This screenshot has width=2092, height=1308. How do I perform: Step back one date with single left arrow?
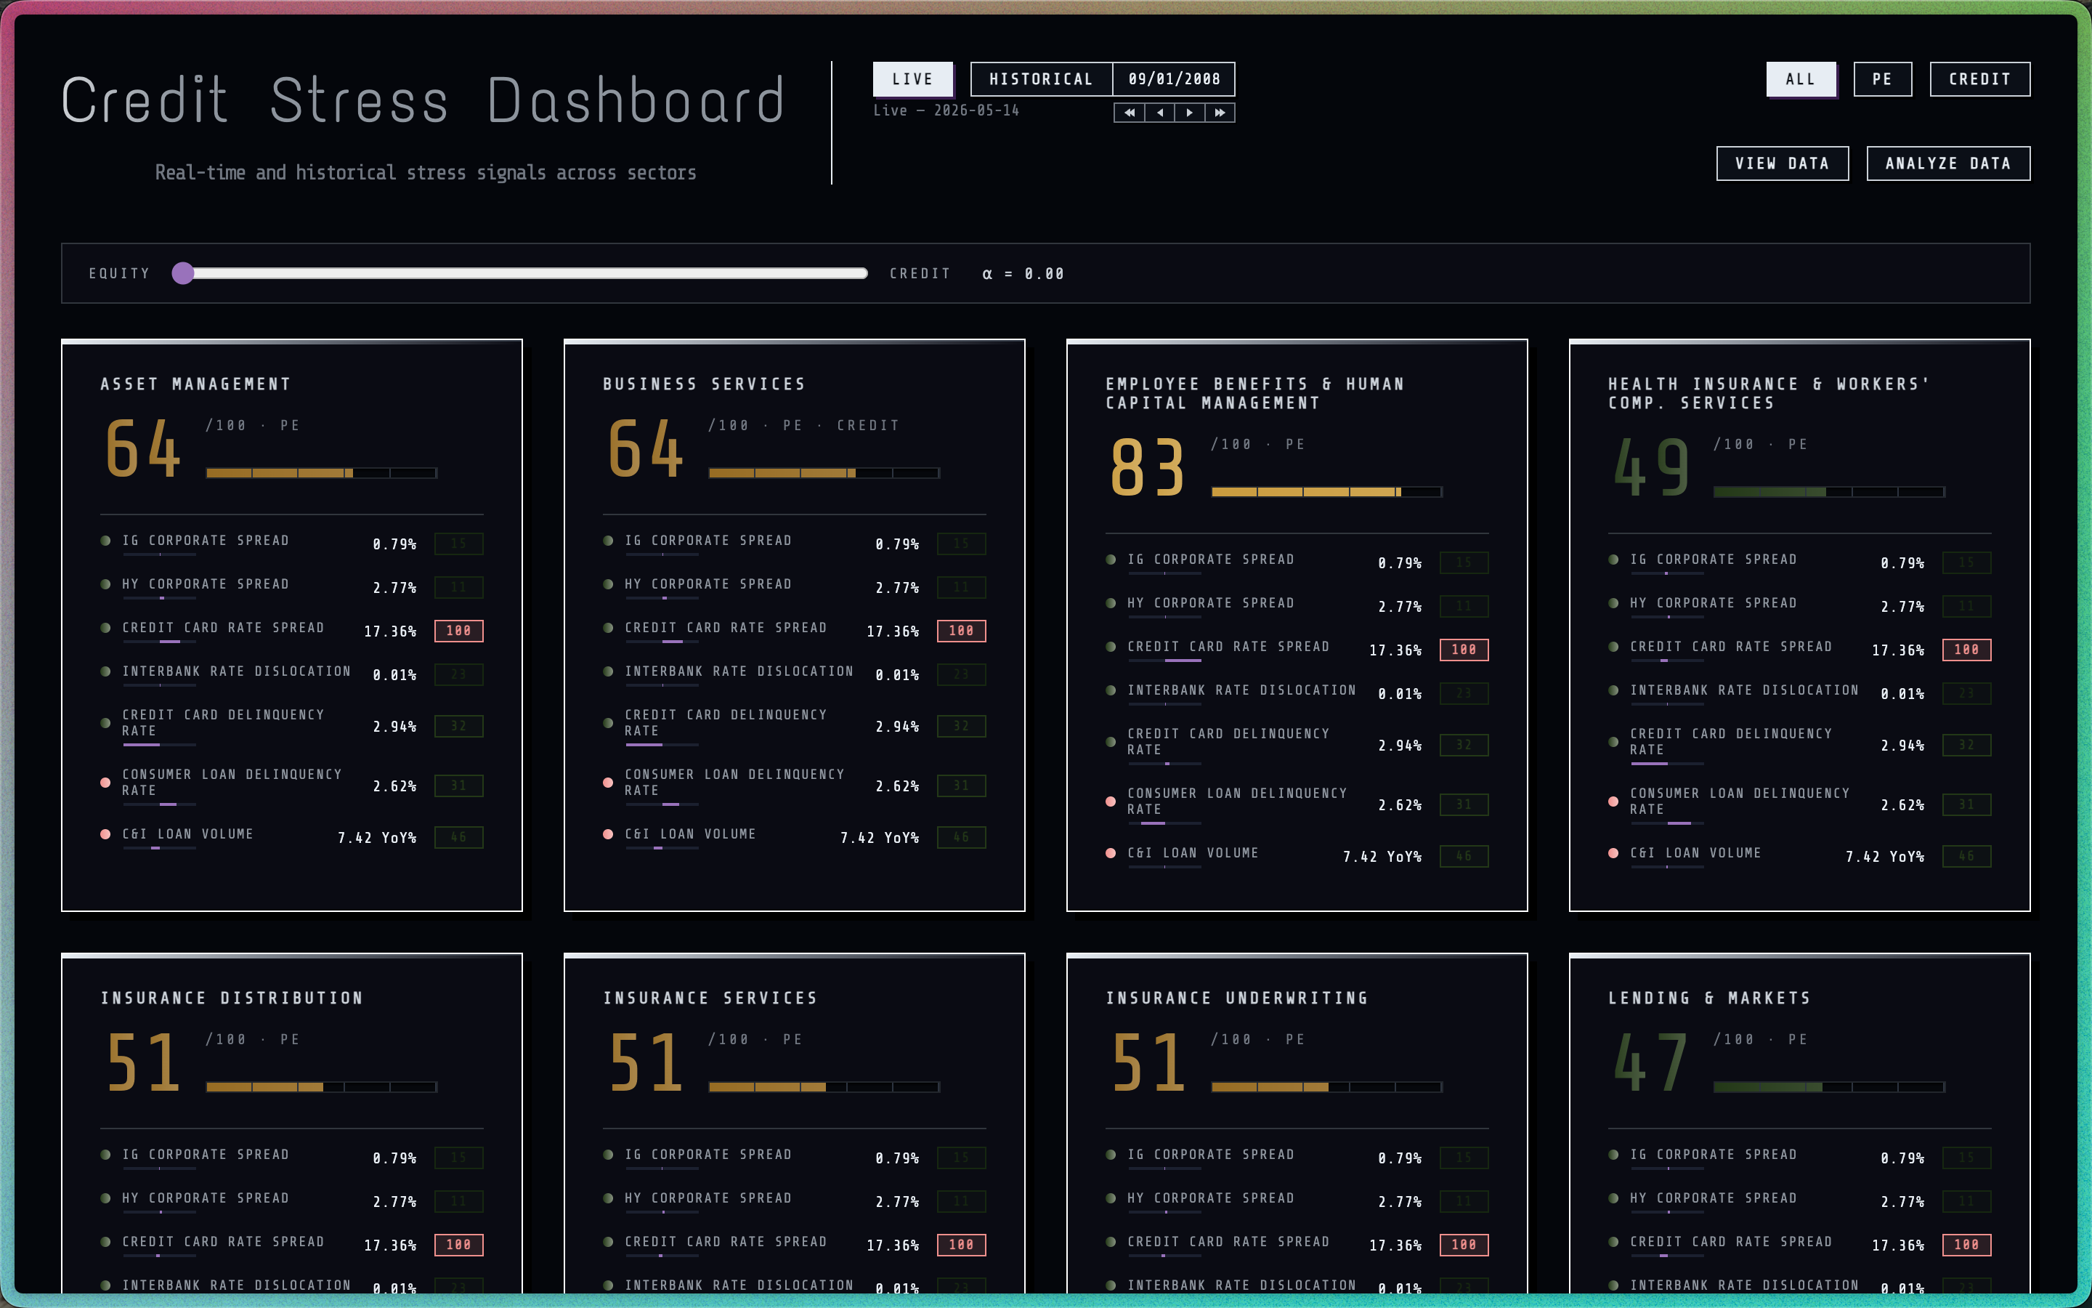tap(1159, 113)
